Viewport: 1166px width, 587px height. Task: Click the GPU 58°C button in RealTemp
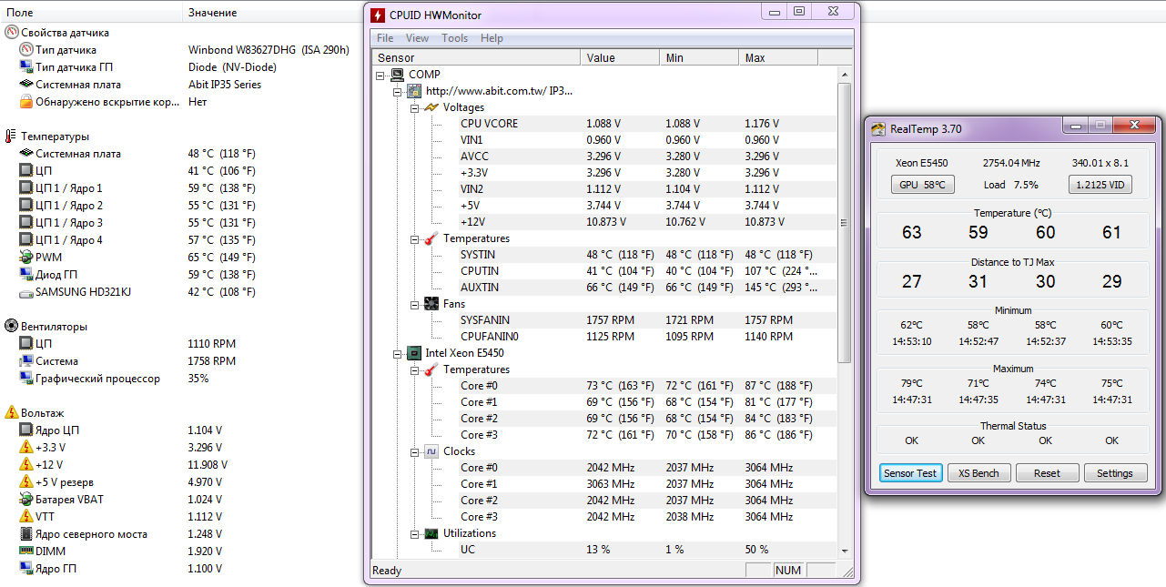pos(922,185)
